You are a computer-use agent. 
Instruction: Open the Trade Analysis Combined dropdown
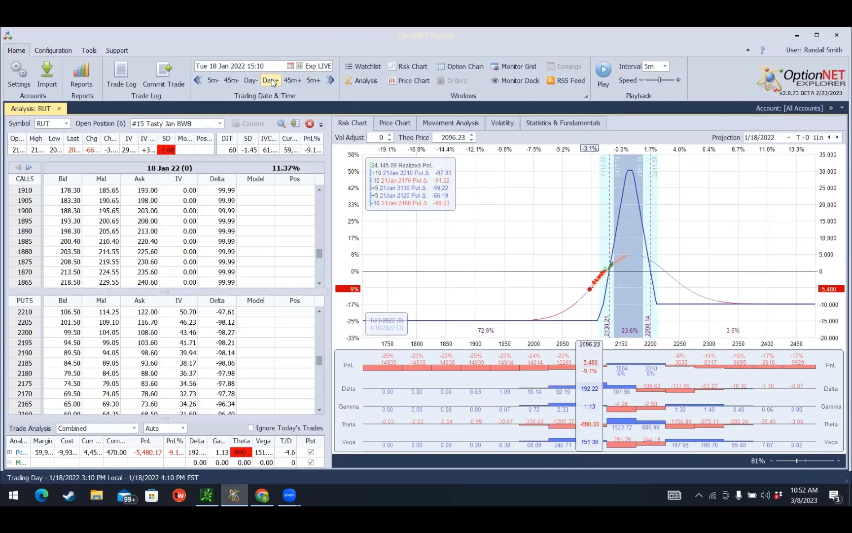pyautogui.click(x=134, y=428)
